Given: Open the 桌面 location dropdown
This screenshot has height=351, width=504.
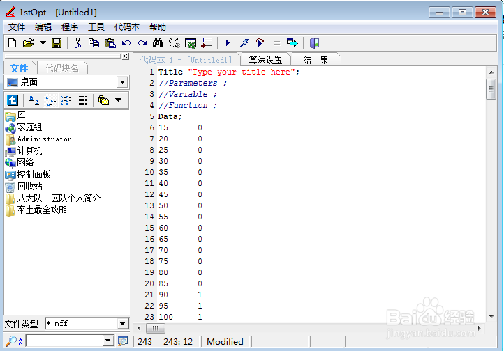Looking at the screenshot, I should tap(122, 82).
